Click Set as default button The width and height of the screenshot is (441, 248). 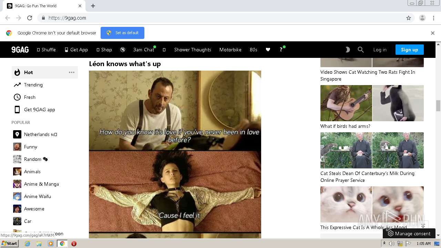click(122, 33)
